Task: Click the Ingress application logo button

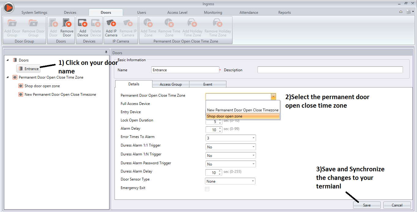Action: point(9,7)
